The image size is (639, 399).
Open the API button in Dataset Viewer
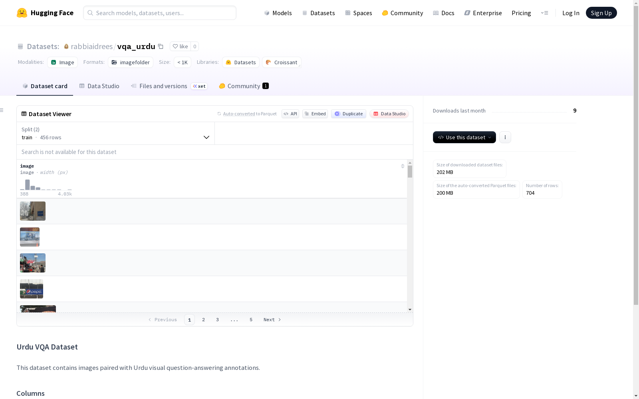tap(290, 114)
